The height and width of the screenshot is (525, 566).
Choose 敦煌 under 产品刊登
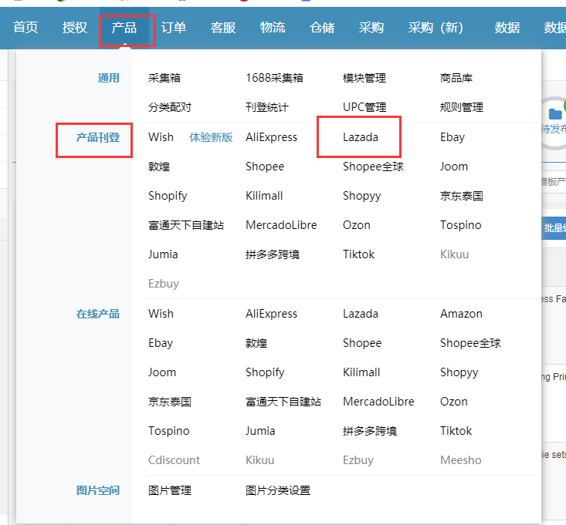(159, 167)
